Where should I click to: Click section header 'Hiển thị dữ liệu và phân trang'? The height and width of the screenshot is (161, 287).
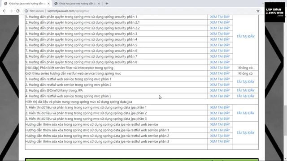click(x=79, y=102)
